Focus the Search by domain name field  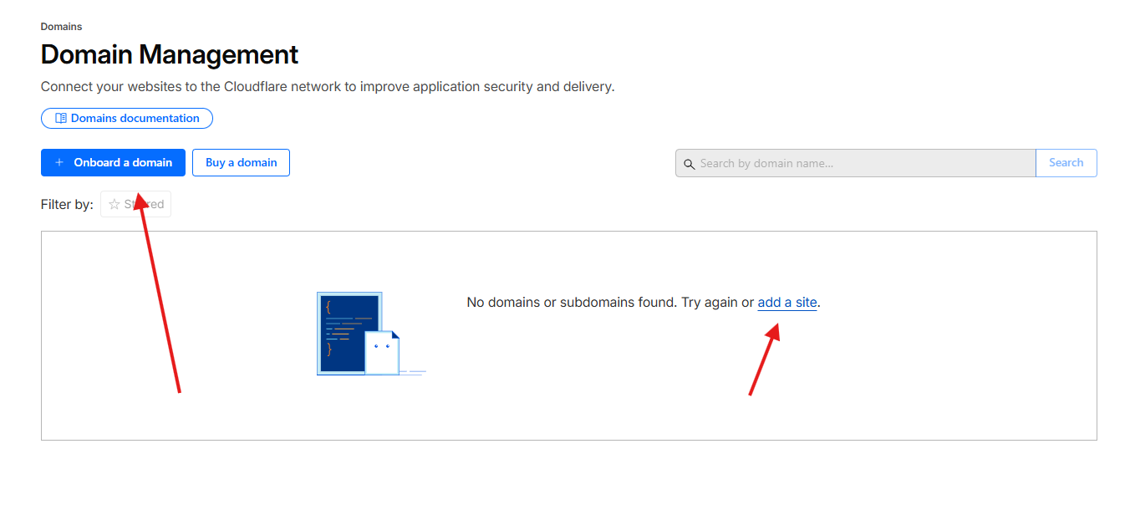[x=861, y=164]
